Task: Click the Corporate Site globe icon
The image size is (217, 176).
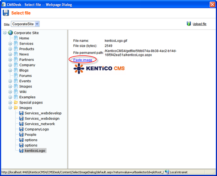Action: coord(11,33)
